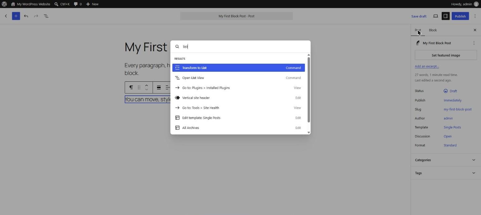
Task: Click the arrow icon beside Site Health
Action: click(177, 108)
